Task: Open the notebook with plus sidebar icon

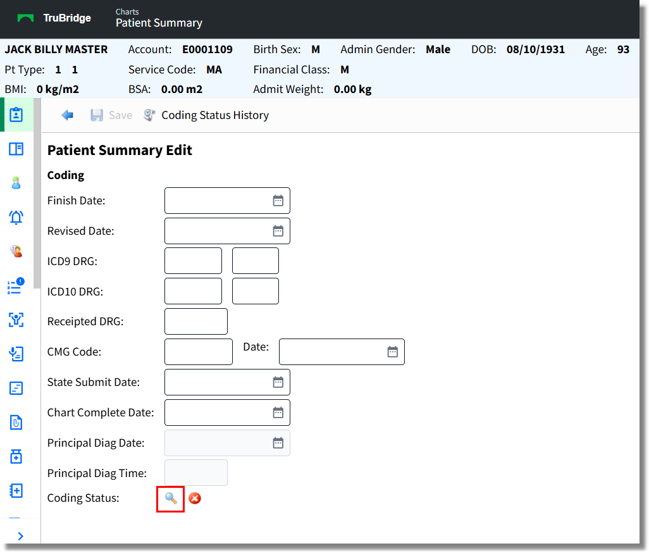Action: pos(16,491)
